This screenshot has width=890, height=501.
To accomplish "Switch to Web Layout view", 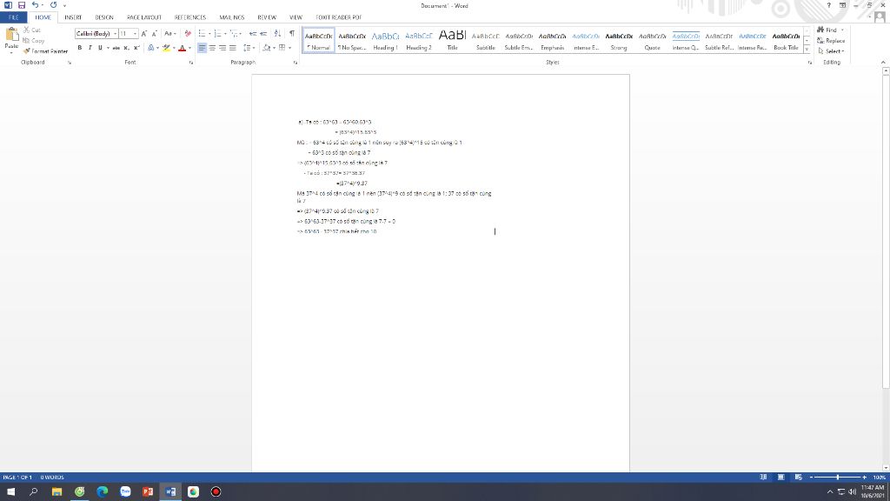I will click(x=799, y=478).
